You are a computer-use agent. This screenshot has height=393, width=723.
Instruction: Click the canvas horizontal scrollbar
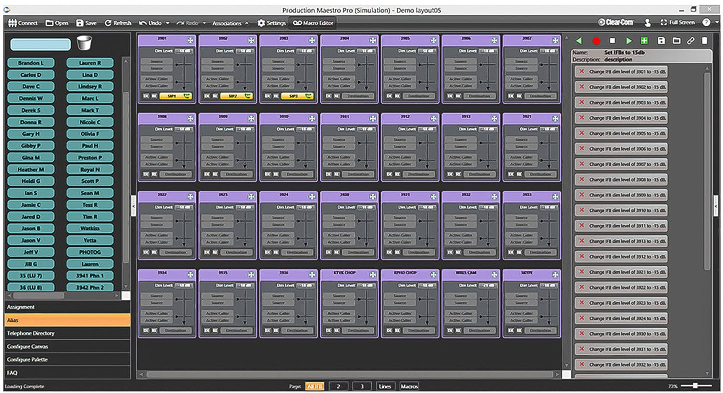tap(349, 374)
